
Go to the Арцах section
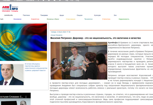(62, 15)
